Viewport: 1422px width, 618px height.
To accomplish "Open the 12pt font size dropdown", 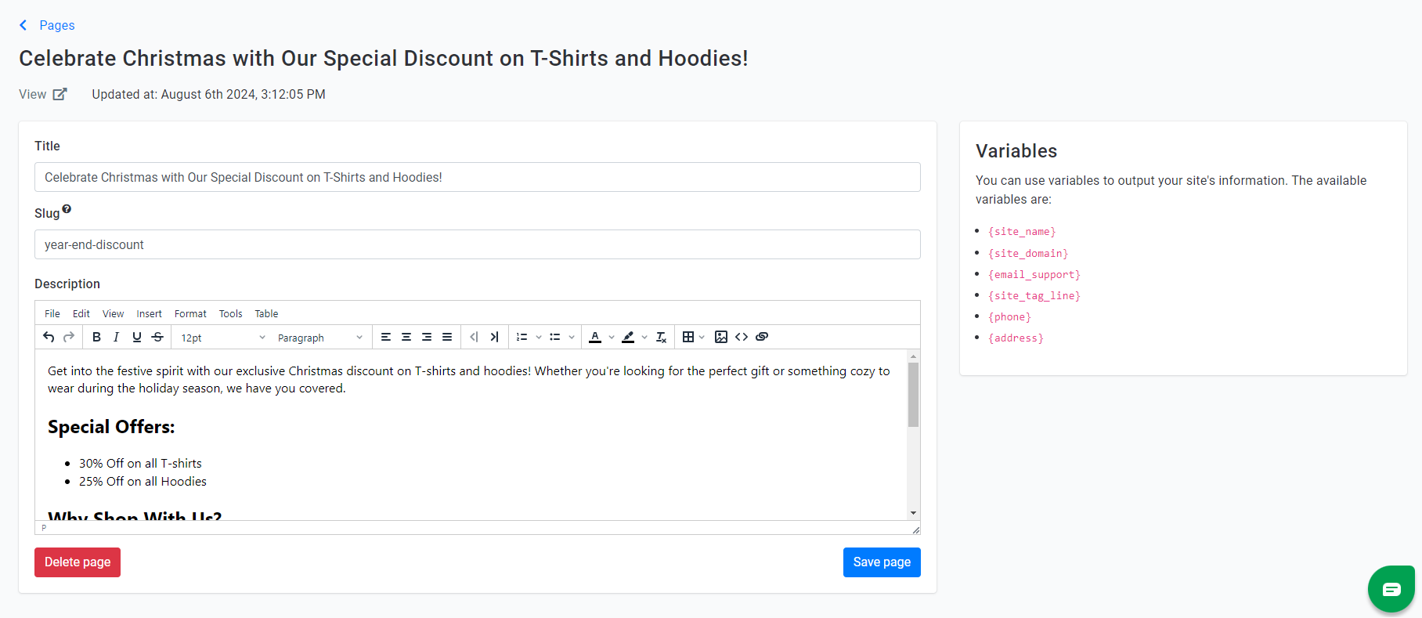I will tap(223, 338).
